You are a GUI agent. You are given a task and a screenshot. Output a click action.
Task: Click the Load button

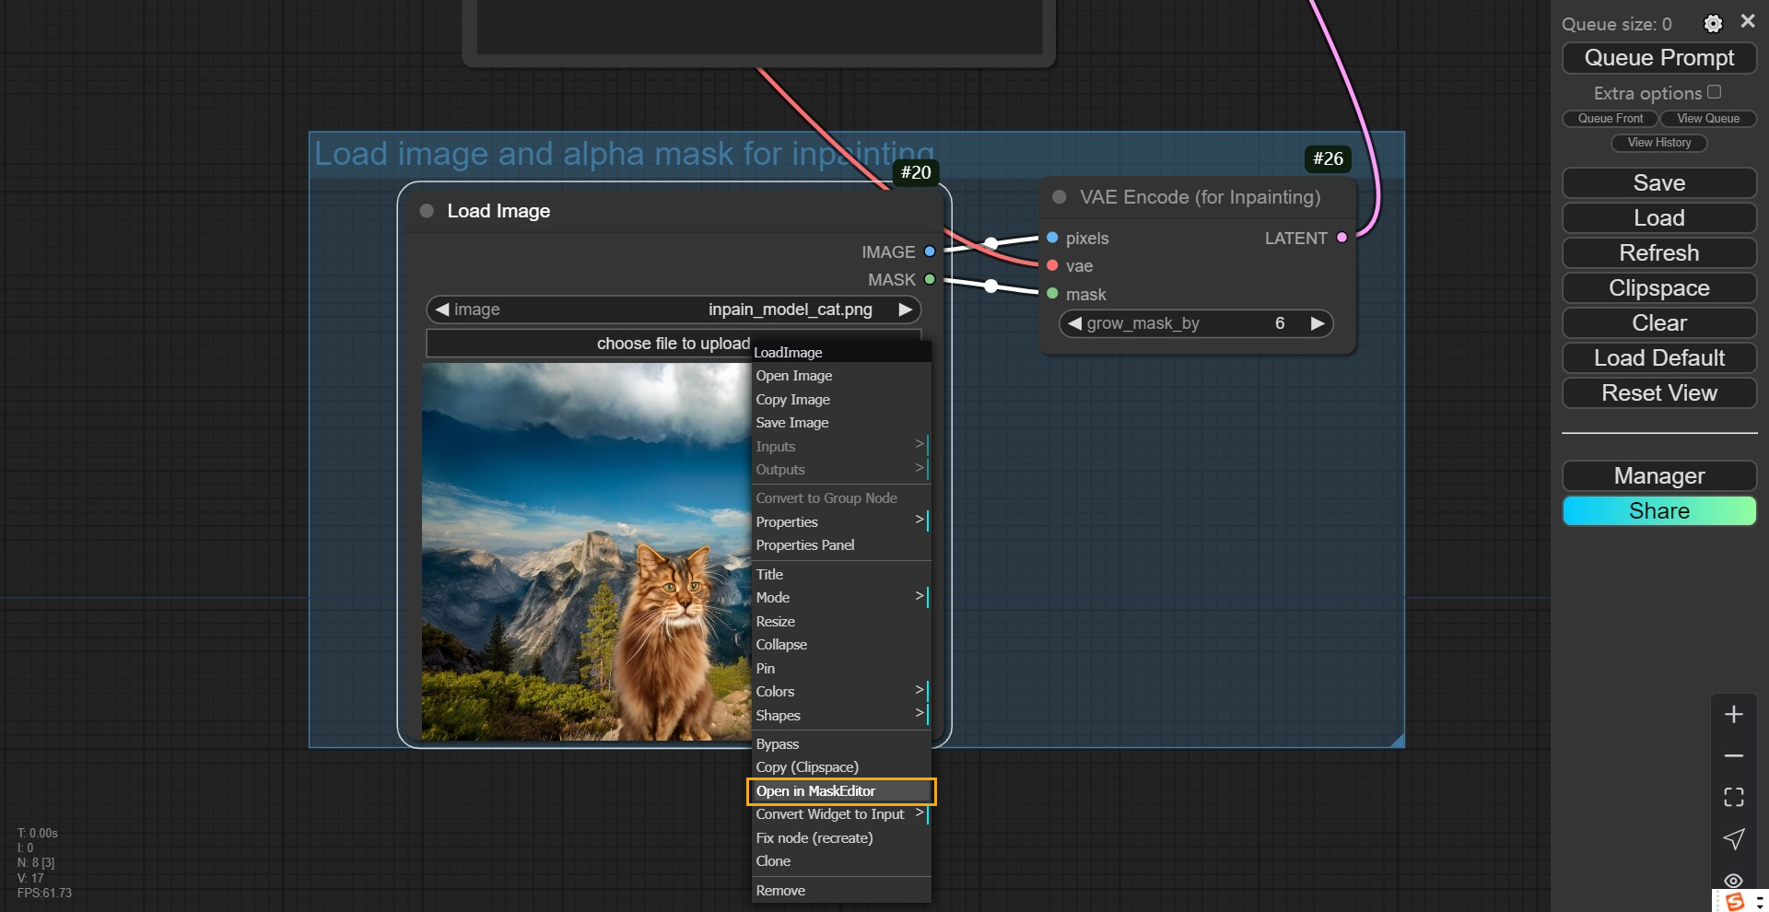click(1659, 218)
